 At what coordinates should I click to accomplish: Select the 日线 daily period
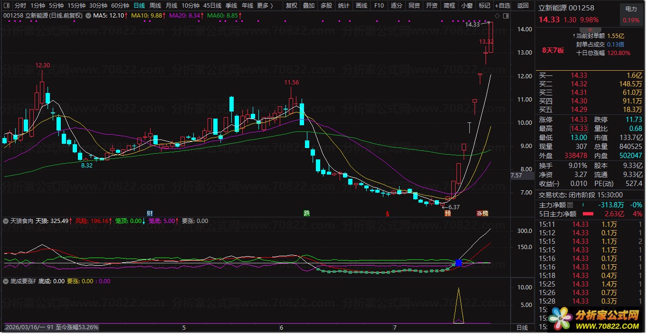pos(139,6)
